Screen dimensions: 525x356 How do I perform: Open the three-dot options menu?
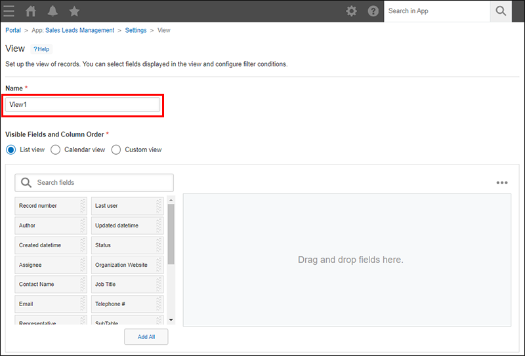click(x=502, y=183)
